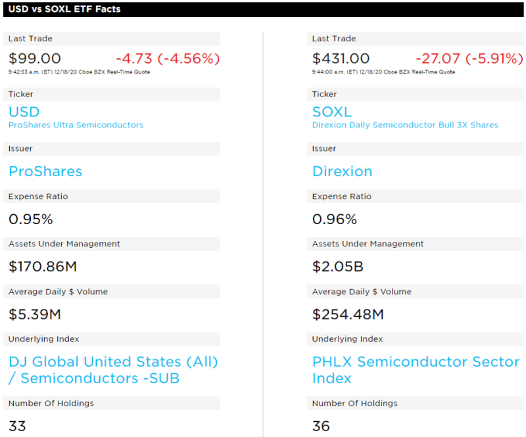Open the Direxion issuer link
526x437 pixels.
coord(342,172)
